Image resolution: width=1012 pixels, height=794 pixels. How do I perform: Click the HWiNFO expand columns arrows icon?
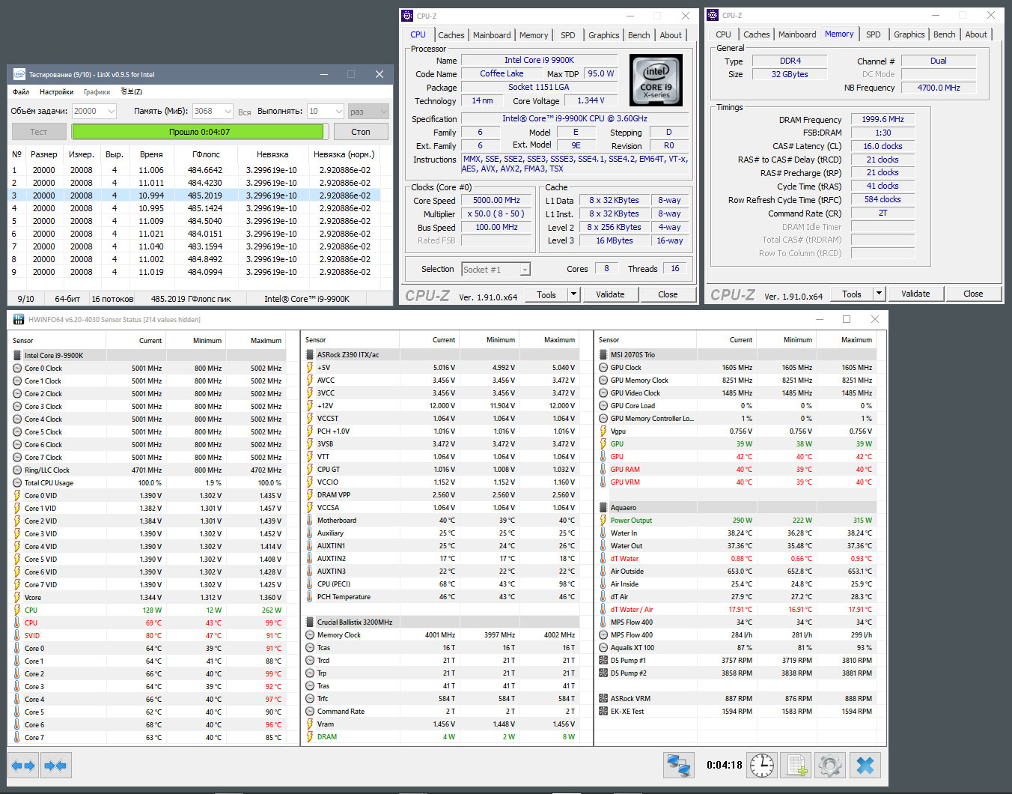[24, 766]
